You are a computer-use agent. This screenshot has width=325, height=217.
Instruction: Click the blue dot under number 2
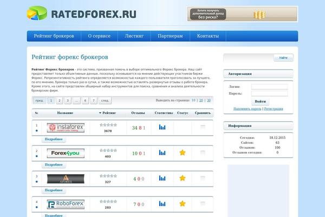[37, 156]
